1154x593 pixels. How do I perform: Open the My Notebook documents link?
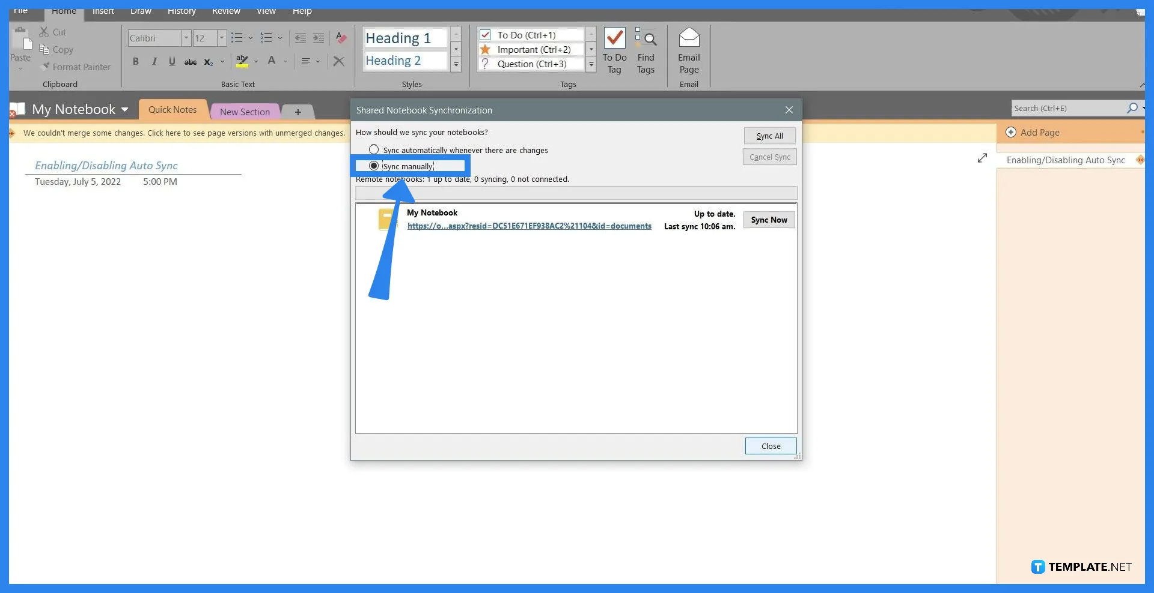[529, 226]
